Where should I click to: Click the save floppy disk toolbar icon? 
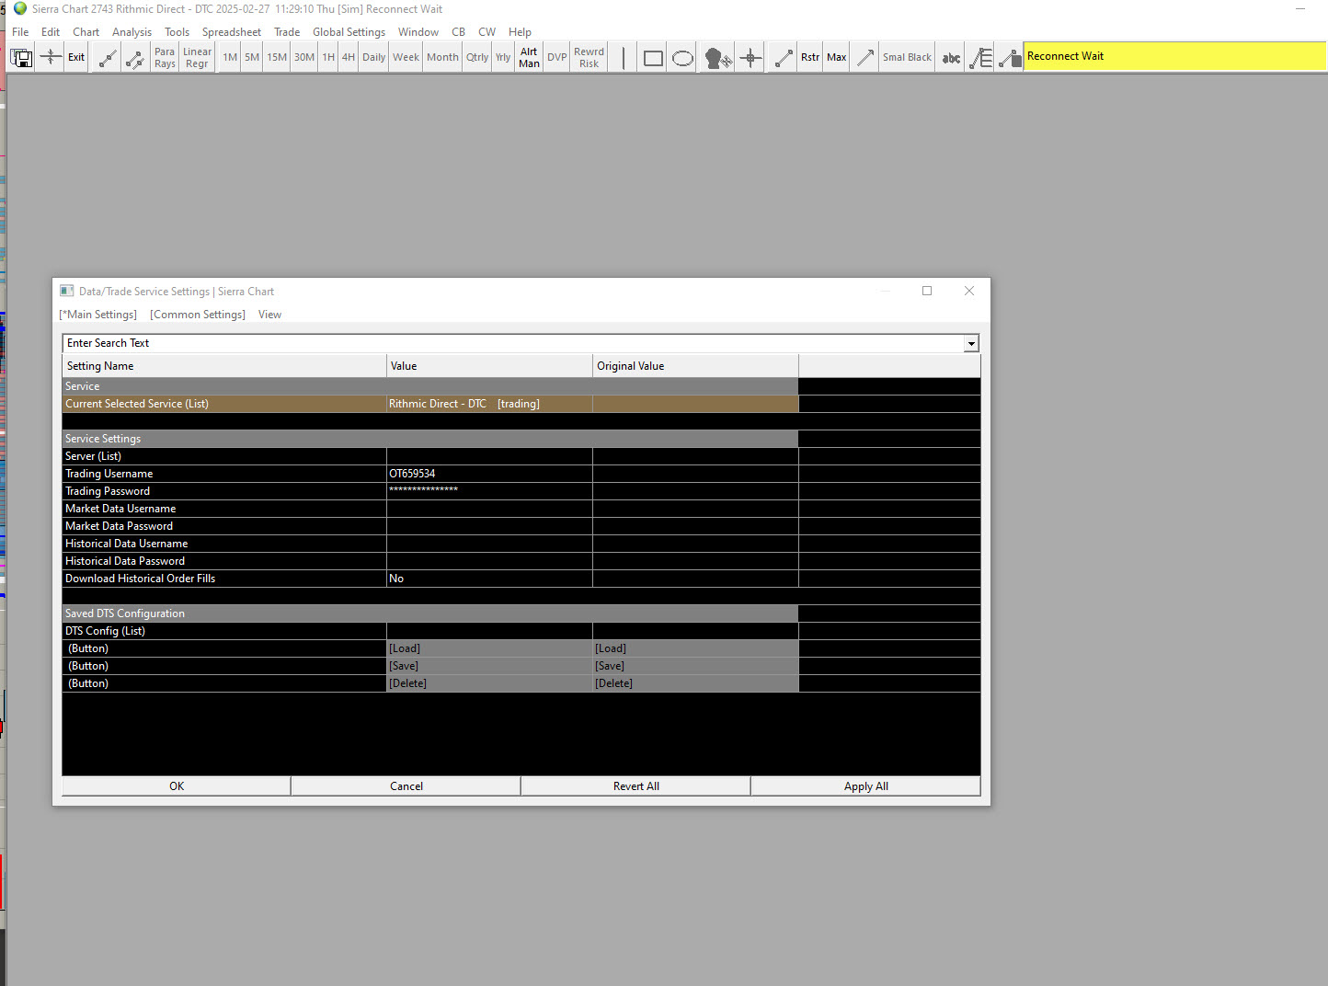pyautogui.click(x=21, y=57)
